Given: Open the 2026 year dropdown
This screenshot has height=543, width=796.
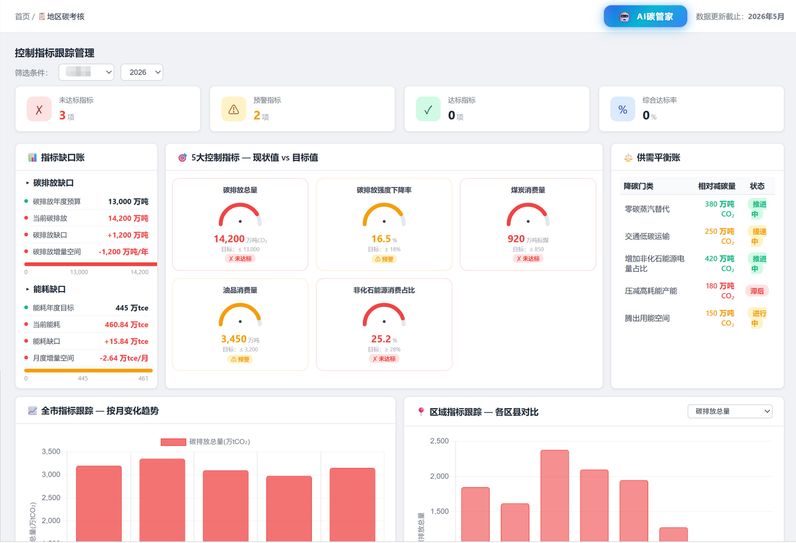Looking at the screenshot, I should (x=142, y=72).
